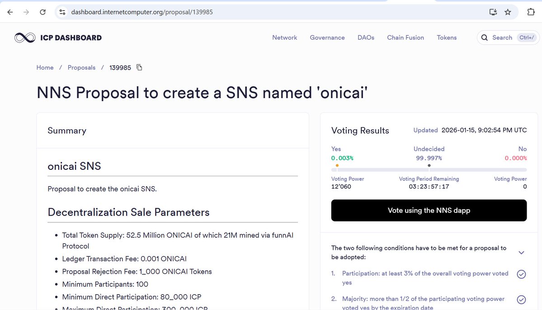Click the 'onicai SNS' heading

[x=74, y=166]
